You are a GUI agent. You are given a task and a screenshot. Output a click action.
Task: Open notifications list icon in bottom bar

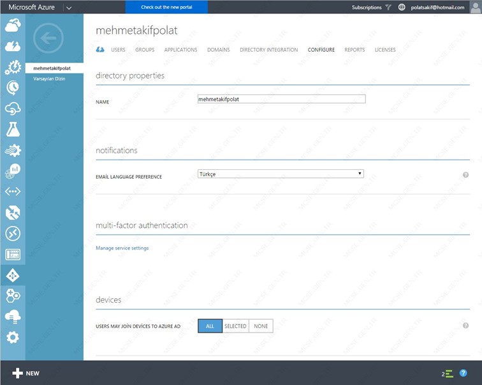click(449, 374)
